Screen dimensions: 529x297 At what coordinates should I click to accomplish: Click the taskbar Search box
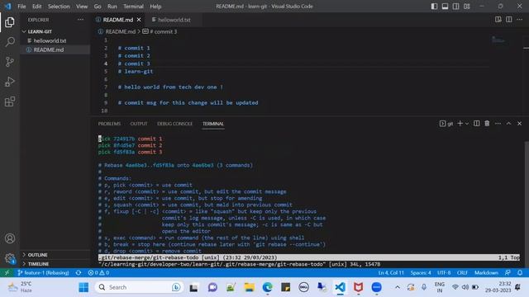click(140, 287)
